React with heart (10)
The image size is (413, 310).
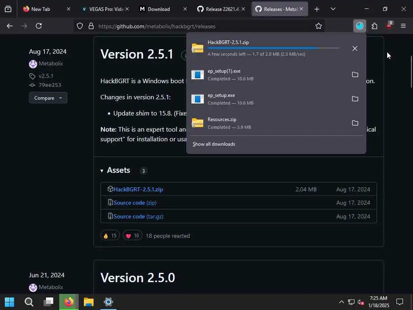pyautogui.click(x=132, y=236)
